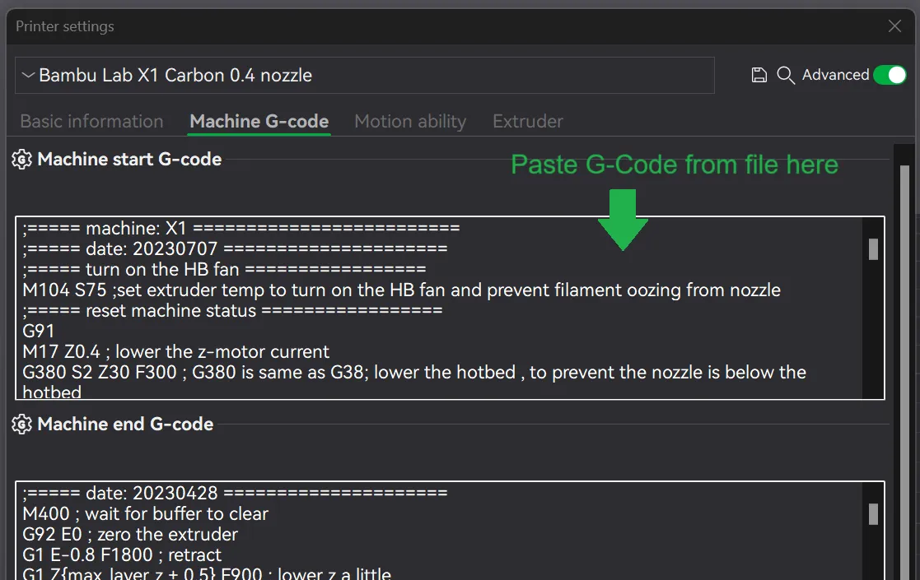
Task: Close the Printer settings dialog
Action: [894, 26]
